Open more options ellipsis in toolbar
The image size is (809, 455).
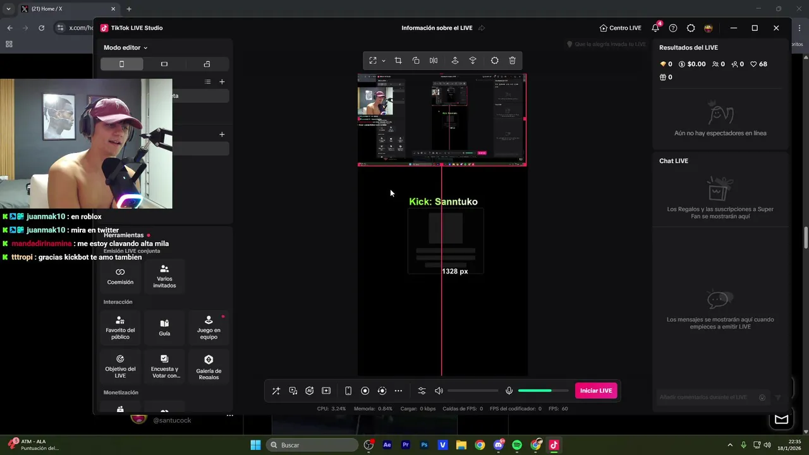pos(398,391)
